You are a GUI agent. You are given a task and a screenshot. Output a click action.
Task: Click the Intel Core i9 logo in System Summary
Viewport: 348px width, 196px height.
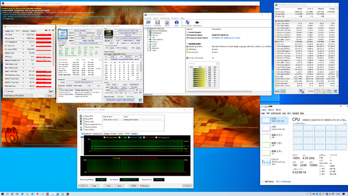[x=62, y=34]
